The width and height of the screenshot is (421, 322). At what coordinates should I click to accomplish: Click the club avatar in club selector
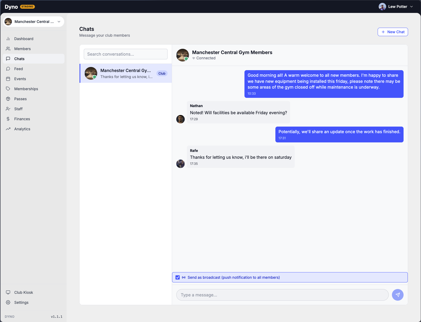(8, 22)
